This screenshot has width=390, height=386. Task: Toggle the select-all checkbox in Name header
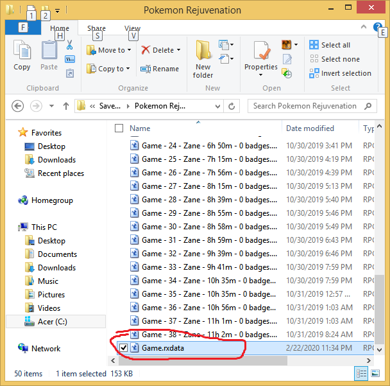pyautogui.click(x=119, y=128)
